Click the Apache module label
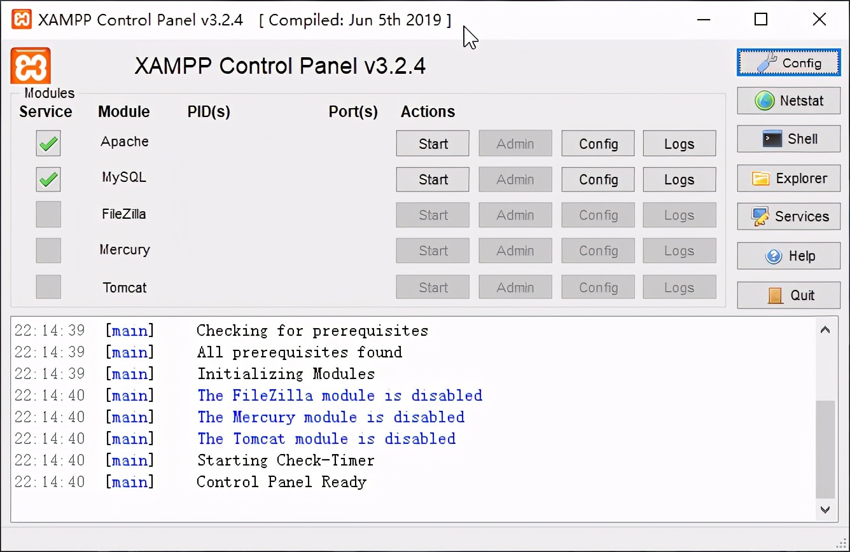The width and height of the screenshot is (850, 552). [x=125, y=141]
